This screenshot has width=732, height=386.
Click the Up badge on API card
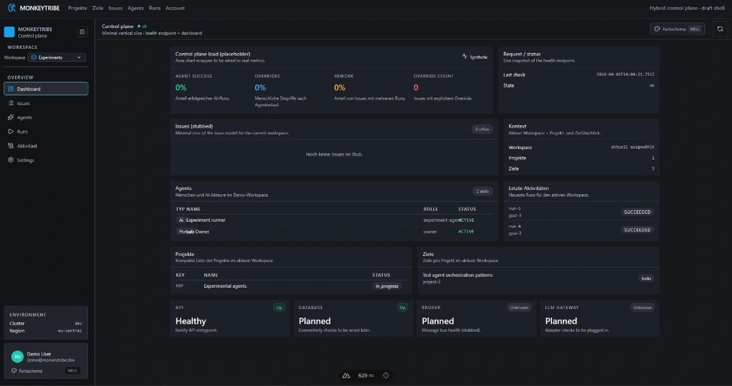279,307
